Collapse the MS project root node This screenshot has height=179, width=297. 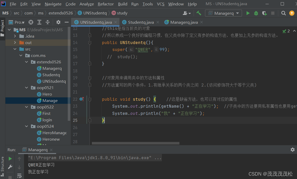click(9, 30)
